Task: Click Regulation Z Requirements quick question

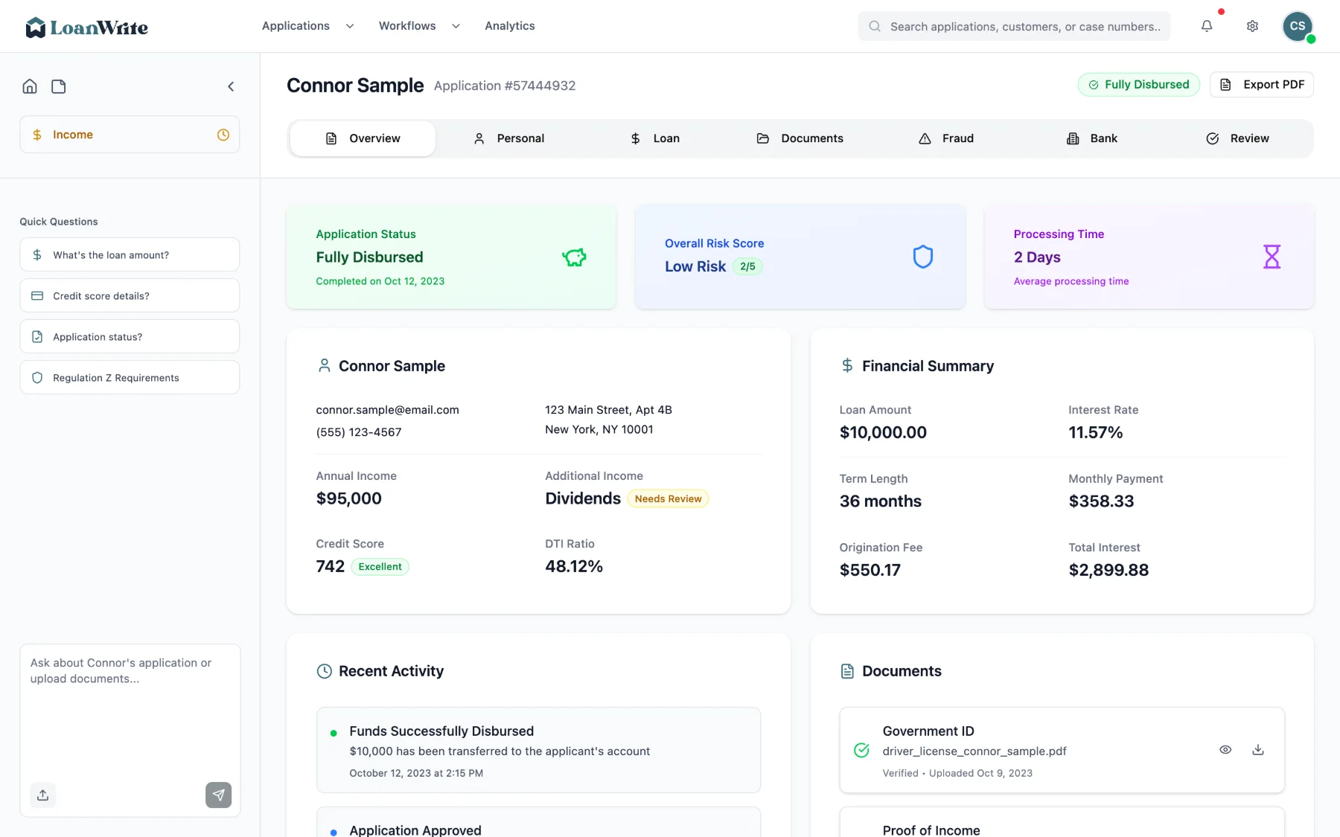Action: point(130,378)
